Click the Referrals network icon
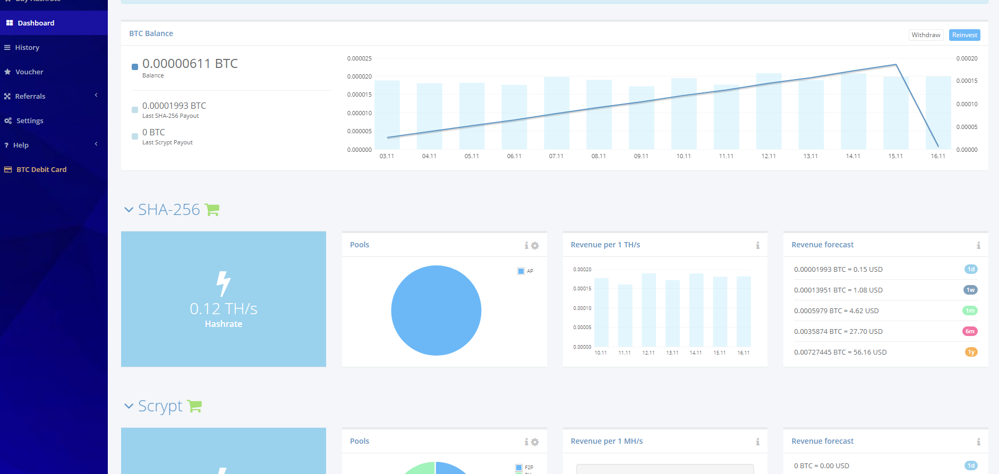 click(7, 96)
